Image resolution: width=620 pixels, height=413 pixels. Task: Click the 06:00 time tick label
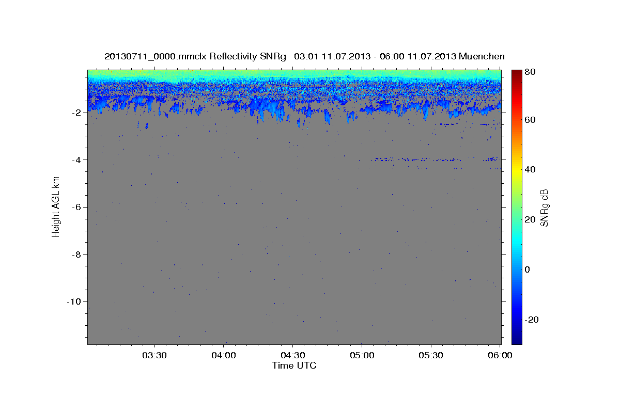[x=500, y=356]
